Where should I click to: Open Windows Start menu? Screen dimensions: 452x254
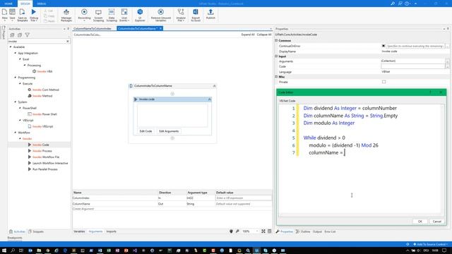click(x=4, y=250)
